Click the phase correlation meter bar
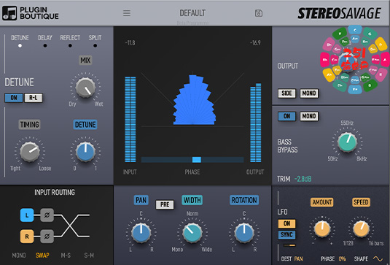Viewport: 390px width, 265px height. click(x=192, y=160)
